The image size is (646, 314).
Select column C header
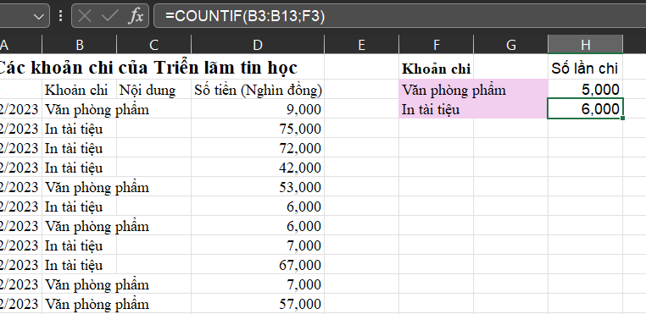coord(153,45)
